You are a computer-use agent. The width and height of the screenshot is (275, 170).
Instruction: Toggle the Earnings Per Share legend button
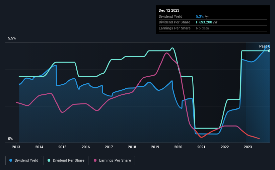pyautogui.click(x=112, y=161)
